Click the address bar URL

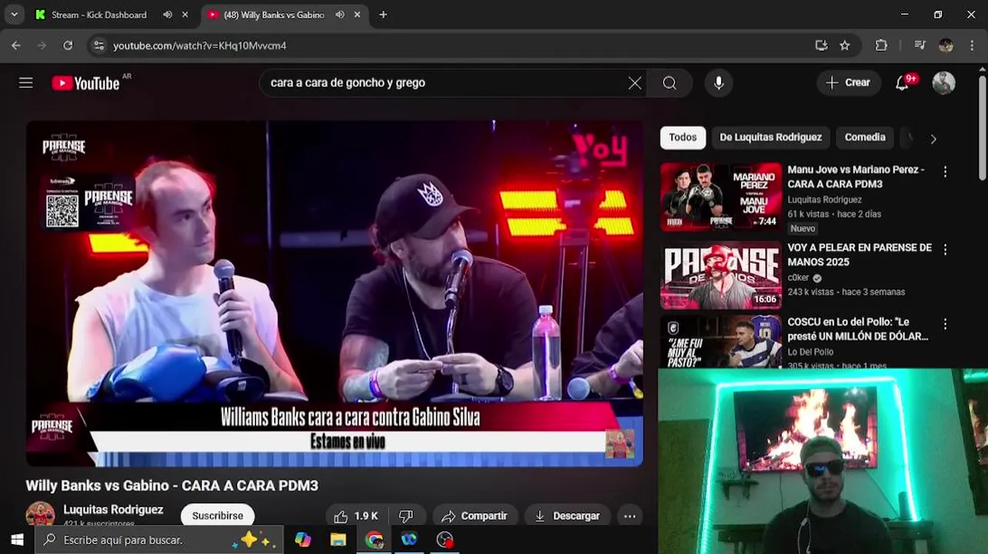pyautogui.click(x=200, y=45)
